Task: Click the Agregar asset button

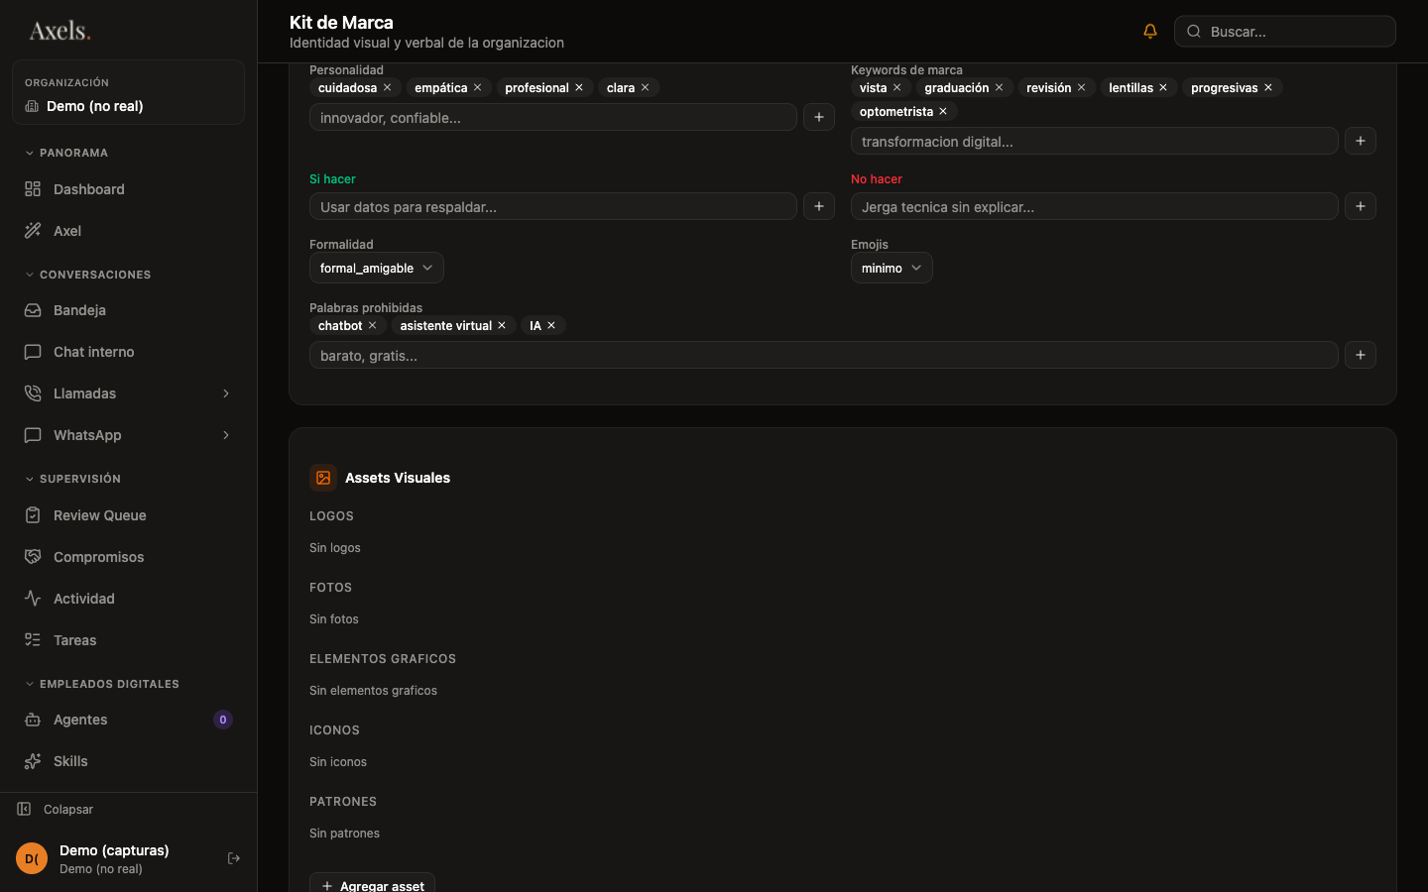Action: [372, 884]
